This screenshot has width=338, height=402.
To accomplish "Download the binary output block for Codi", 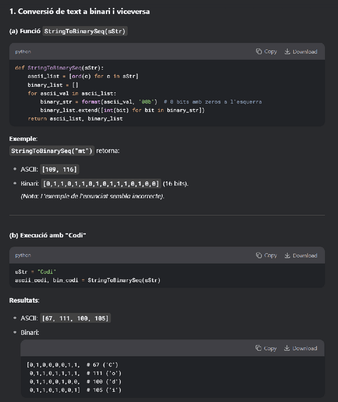I will 301,348.
